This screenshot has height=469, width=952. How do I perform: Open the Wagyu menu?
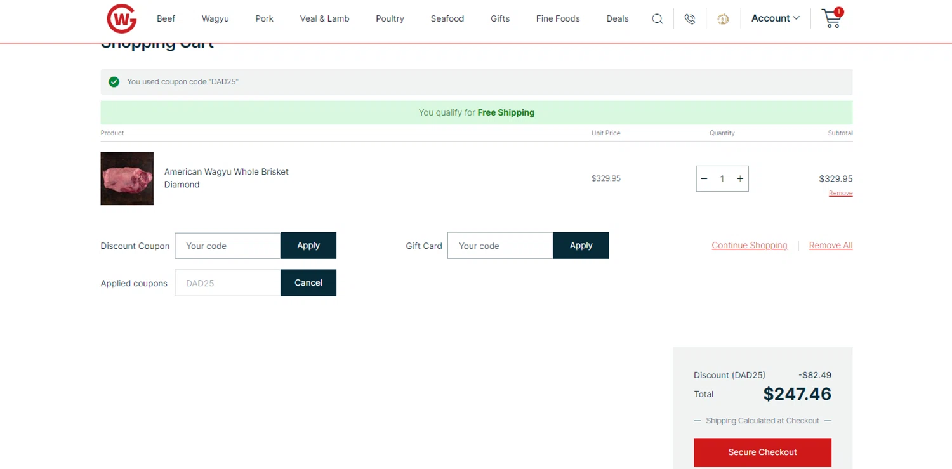(215, 18)
